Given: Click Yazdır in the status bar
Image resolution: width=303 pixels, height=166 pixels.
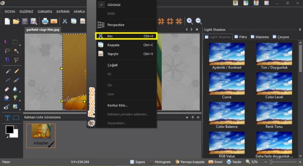Looking at the screenshot, I should (234, 162).
